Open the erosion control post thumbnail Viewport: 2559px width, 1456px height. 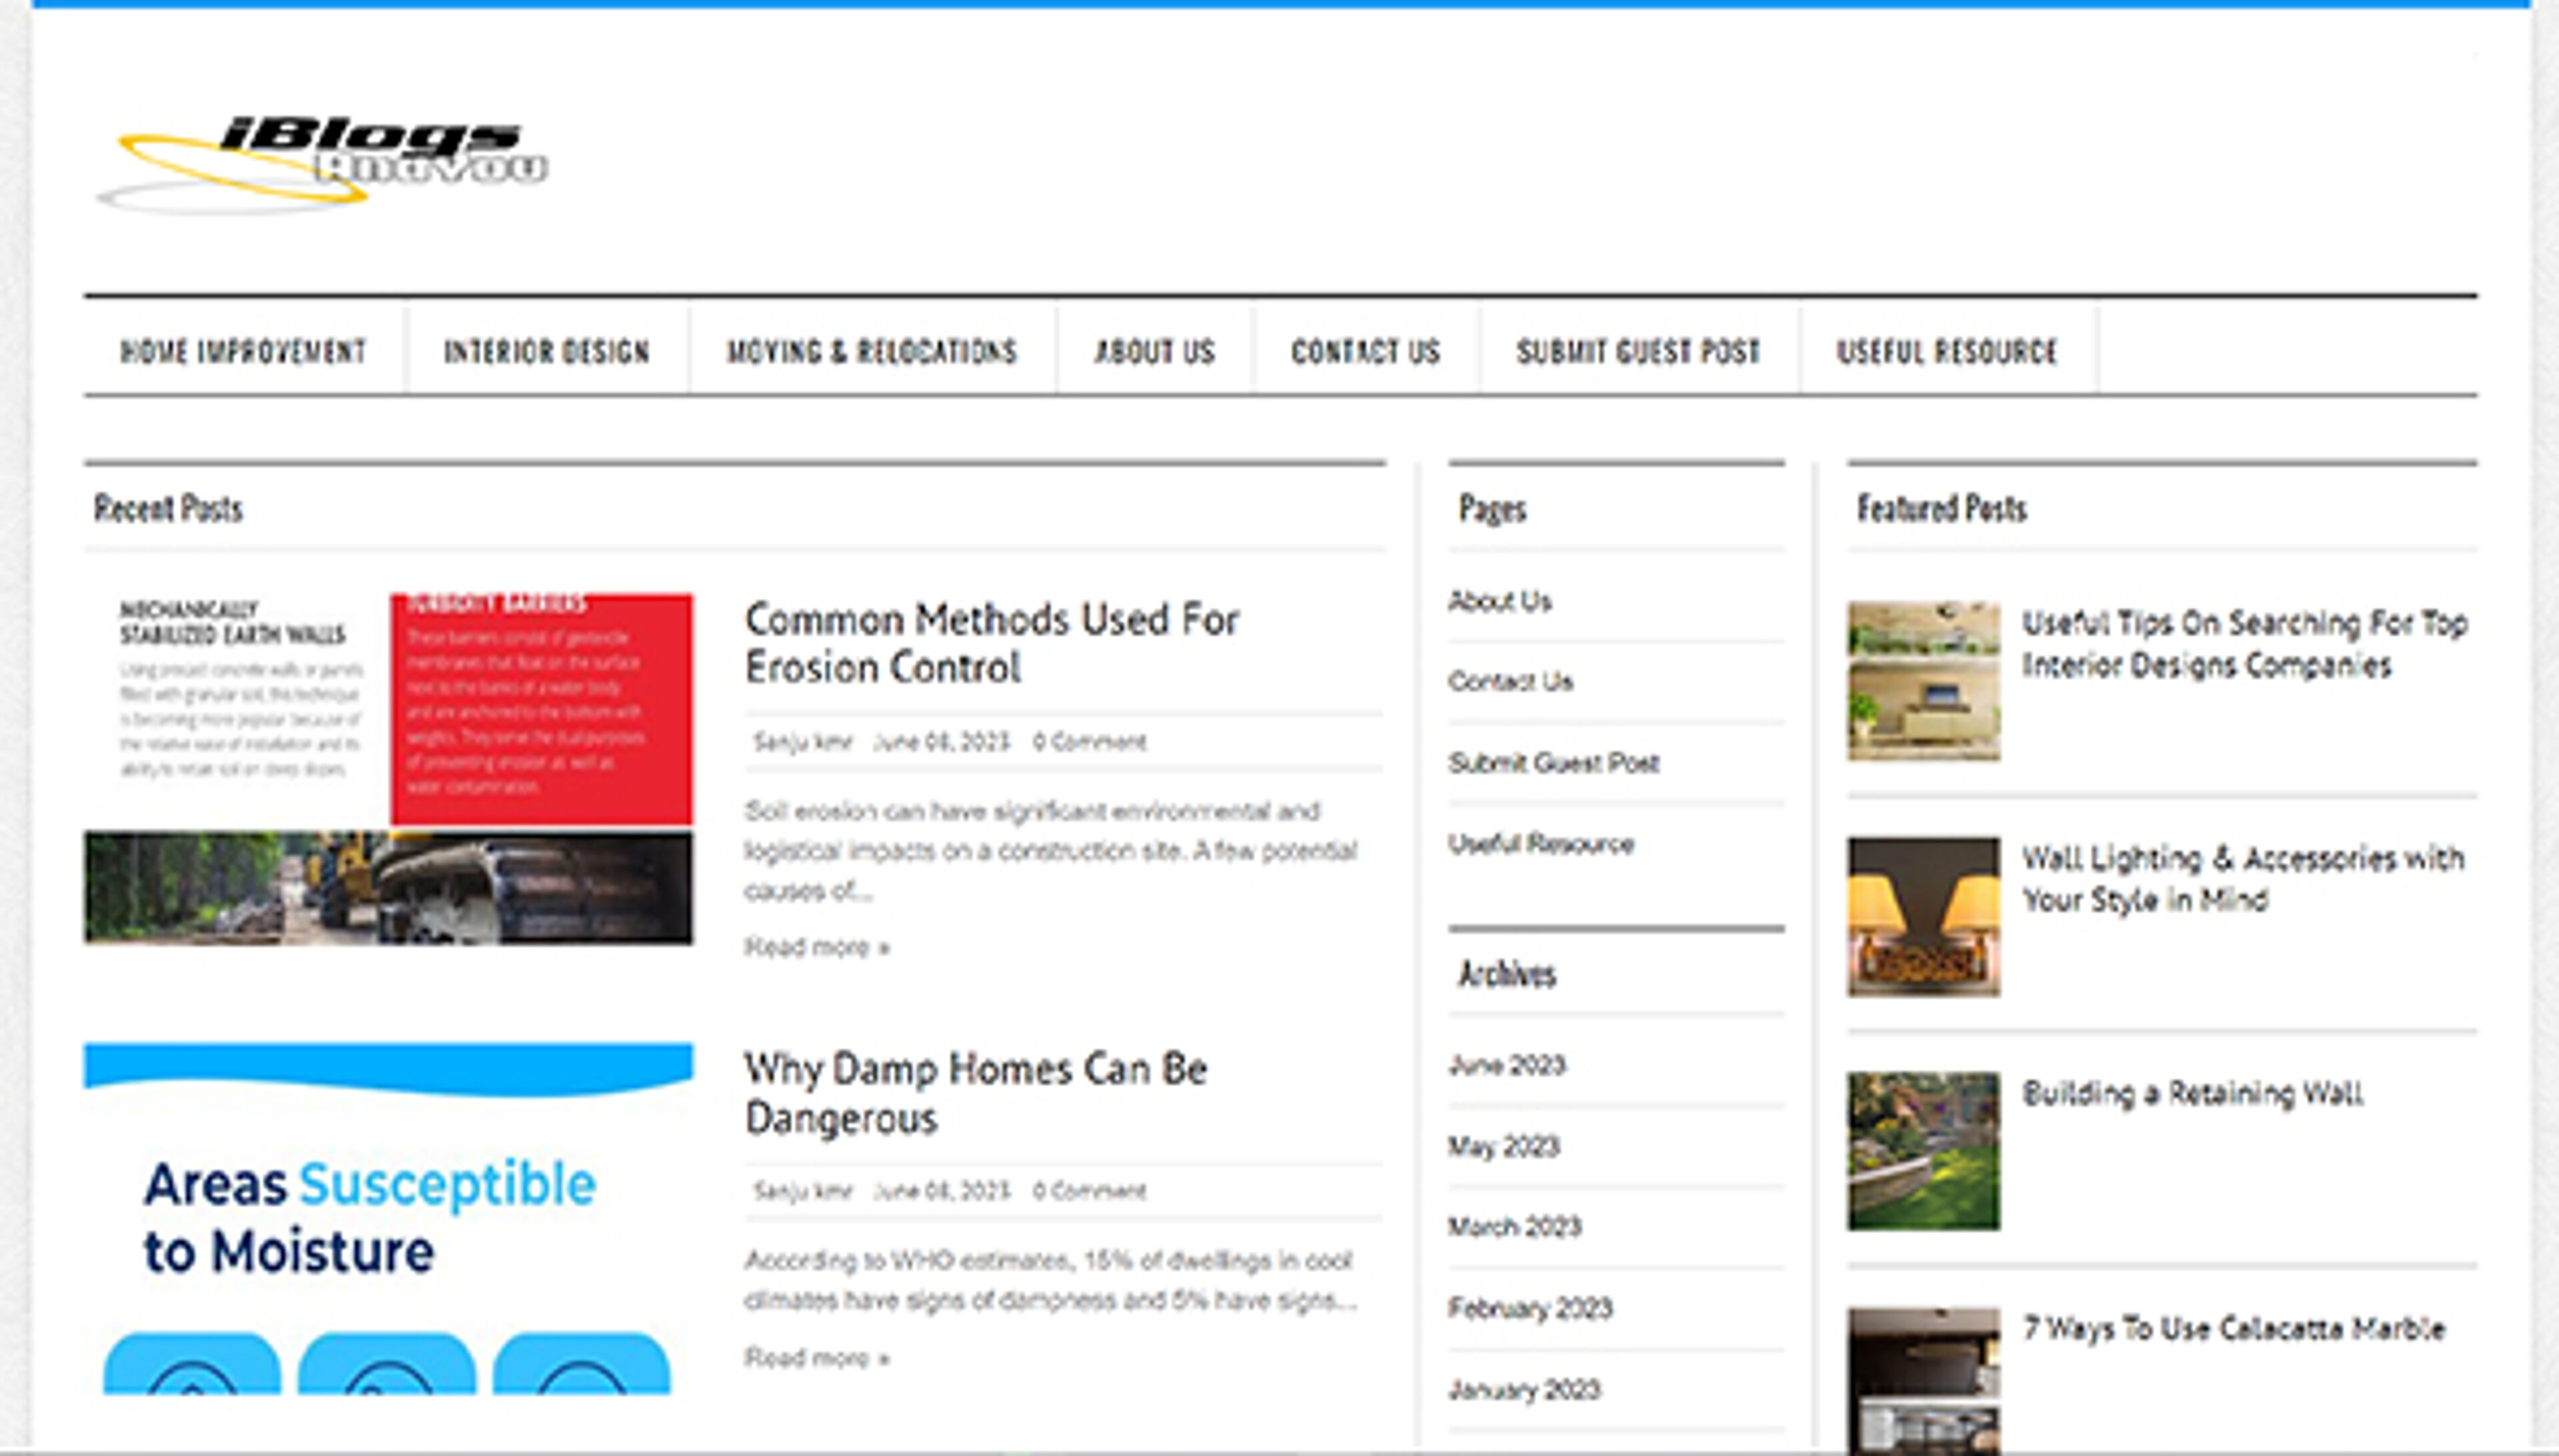coord(388,768)
